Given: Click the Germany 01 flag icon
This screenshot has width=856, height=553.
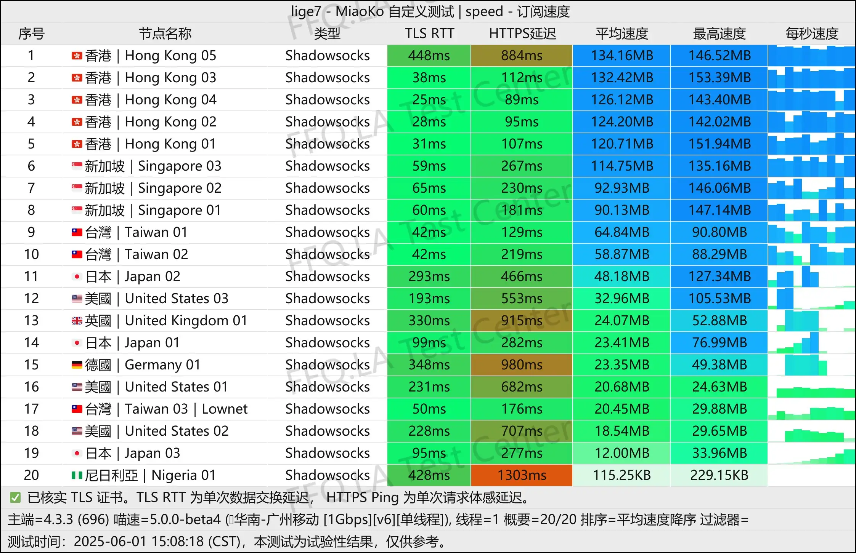Looking at the screenshot, I should [x=77, y=365].
